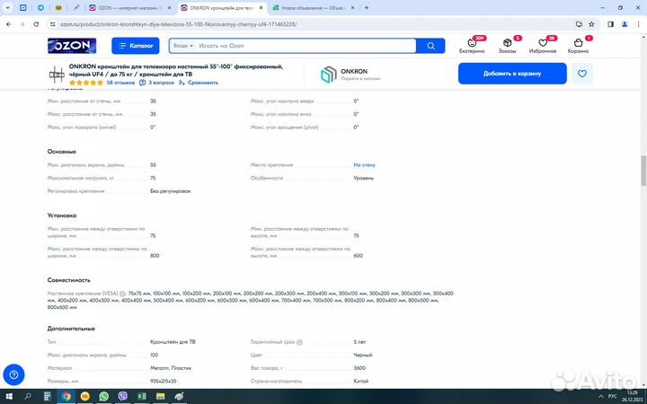Screen dimensions: 647x404
Task: Click the page vertical scrollbar thumb
Action: pyautogui.click(x=643, y=171)
